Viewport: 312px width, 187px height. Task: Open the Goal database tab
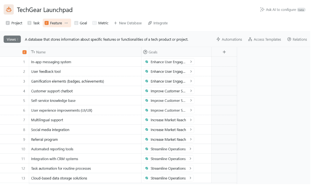[81, 23]
